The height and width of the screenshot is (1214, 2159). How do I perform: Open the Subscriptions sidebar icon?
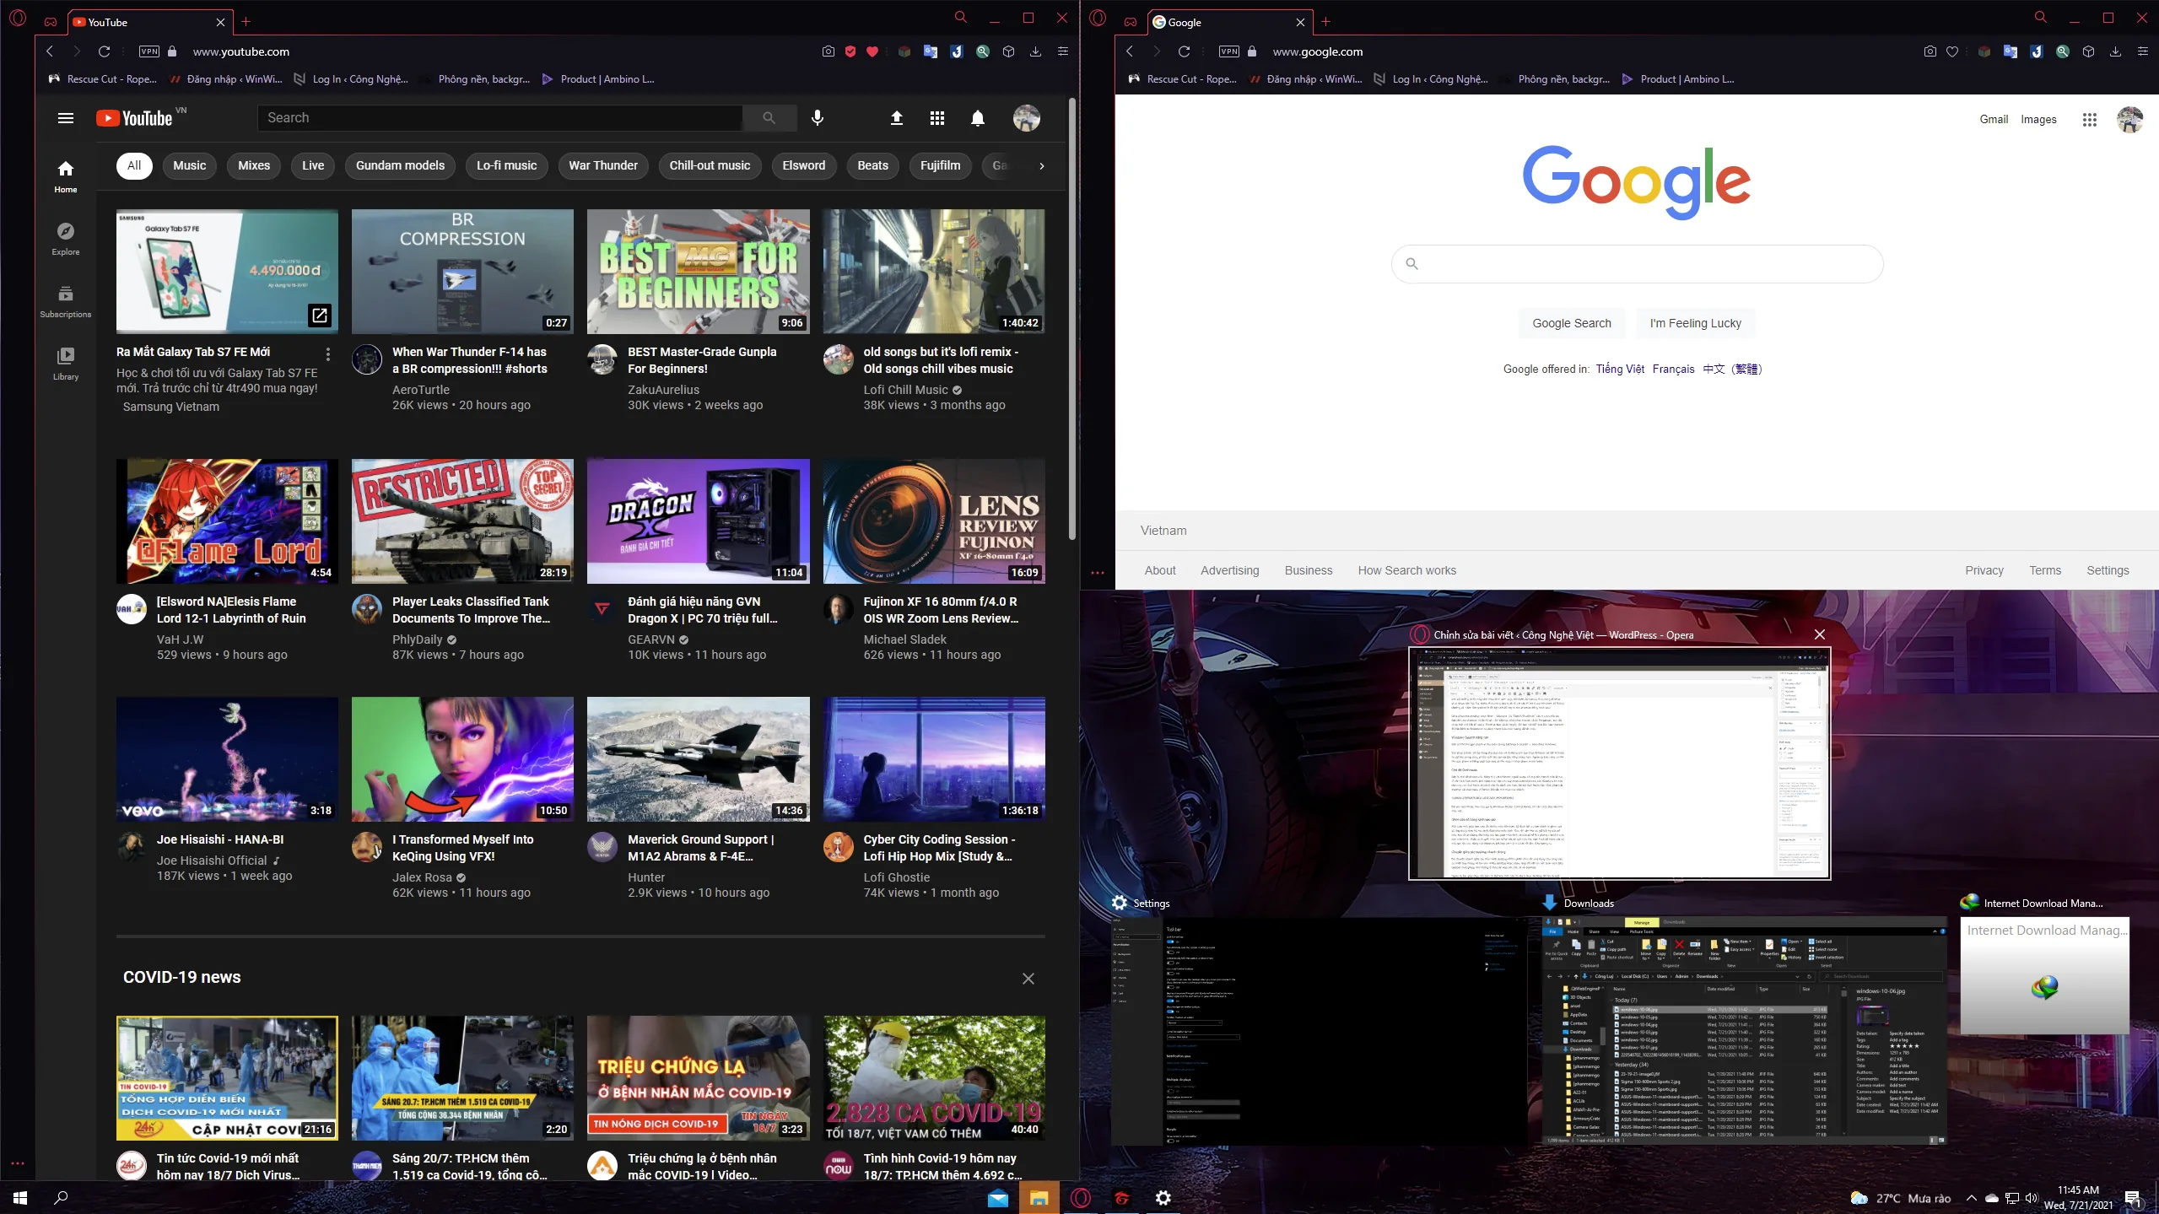pos(66,301)
